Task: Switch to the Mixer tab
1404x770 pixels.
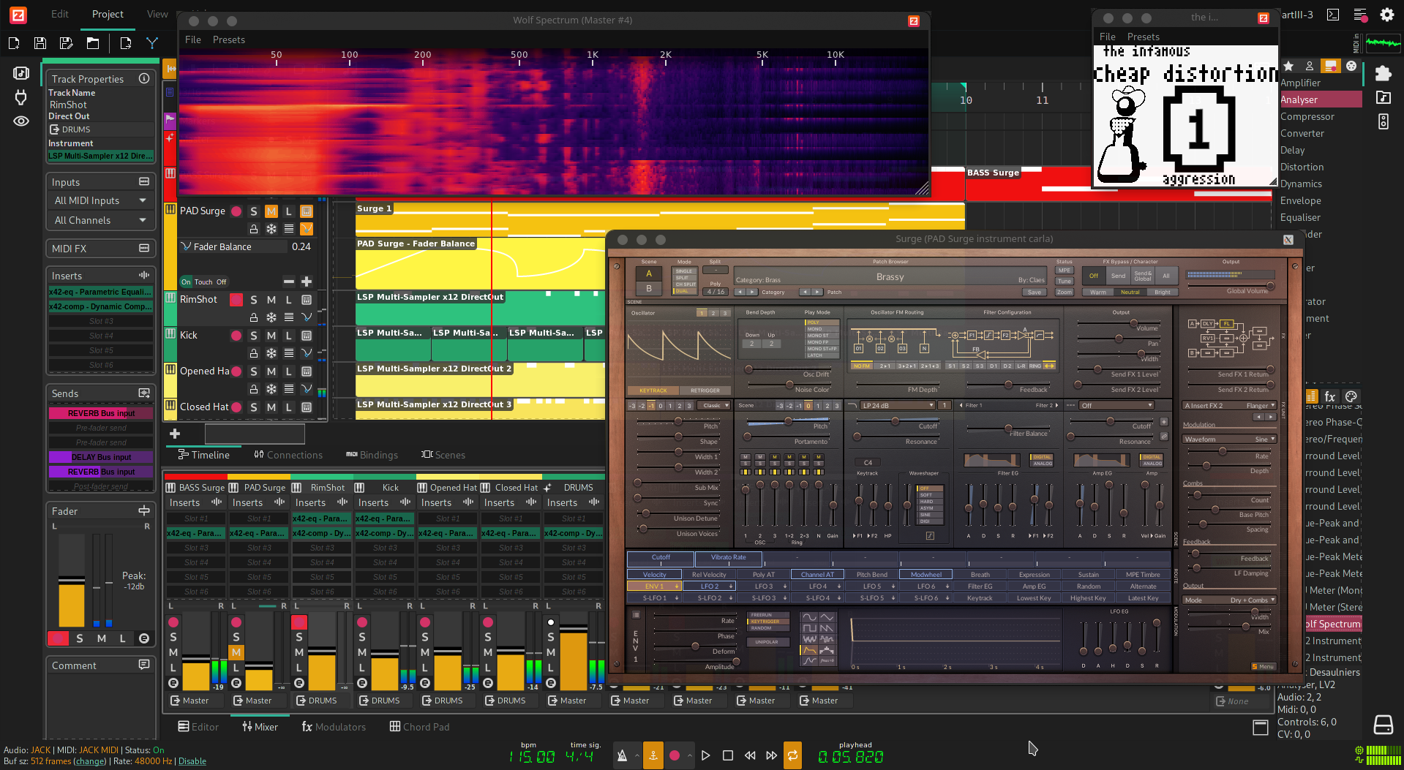Action: pyautogui.click(x=260, y=727)
